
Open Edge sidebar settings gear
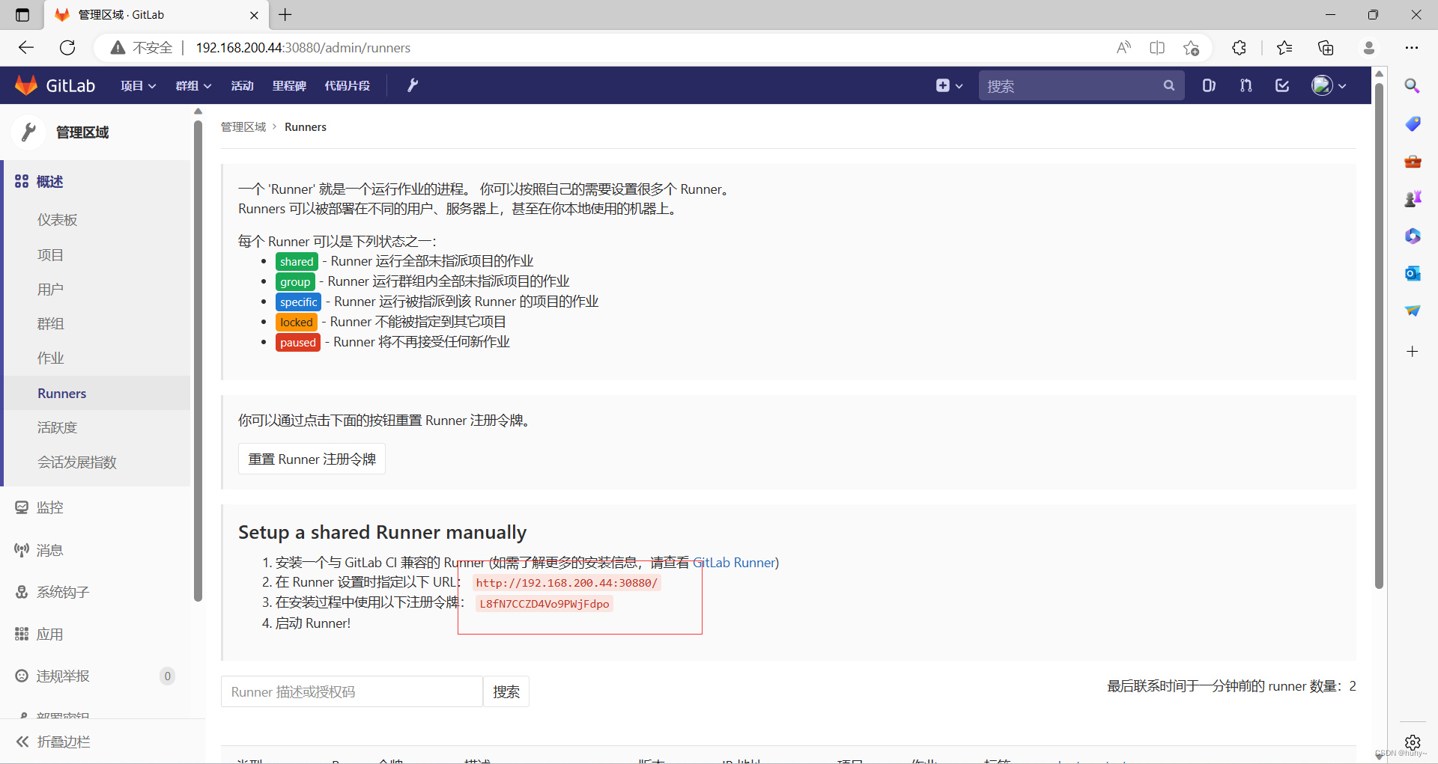click(1413, 742)
